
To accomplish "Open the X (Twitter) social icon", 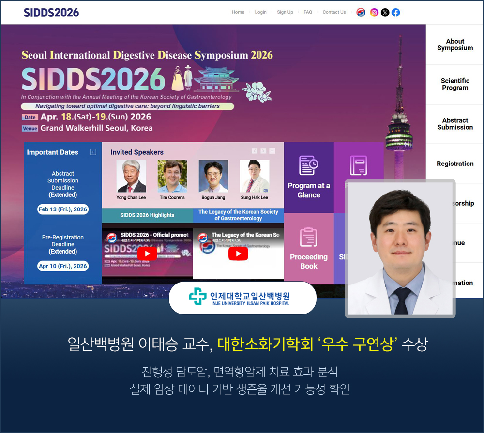I will pyautogui.click(x=385, y=13).
